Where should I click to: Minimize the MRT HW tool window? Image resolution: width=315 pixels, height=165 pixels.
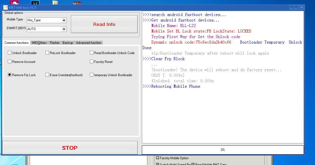pos(291,7)
